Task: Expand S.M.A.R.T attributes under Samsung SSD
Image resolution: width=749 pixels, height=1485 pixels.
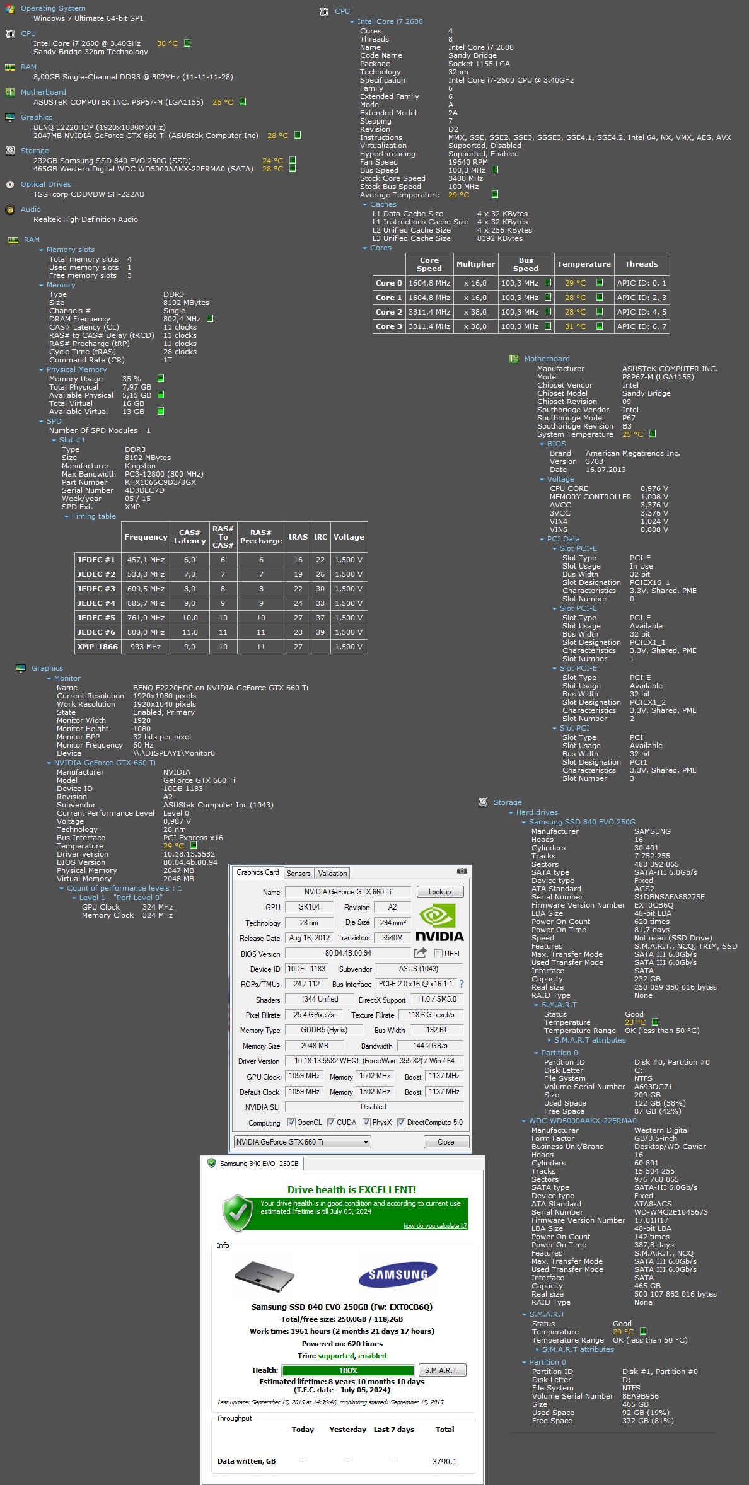Action: click(549, 1041)
